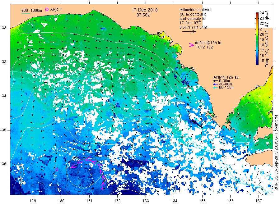Screen dimensions: 280x205
Task: Click the magenta Argo 1 circle in the legend
Action: click(x=47, y=9)
